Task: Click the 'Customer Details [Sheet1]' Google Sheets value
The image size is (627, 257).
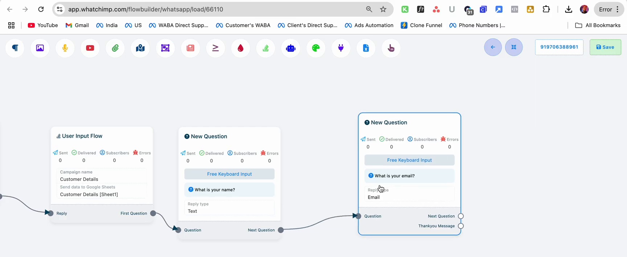Action: [89, 194]
